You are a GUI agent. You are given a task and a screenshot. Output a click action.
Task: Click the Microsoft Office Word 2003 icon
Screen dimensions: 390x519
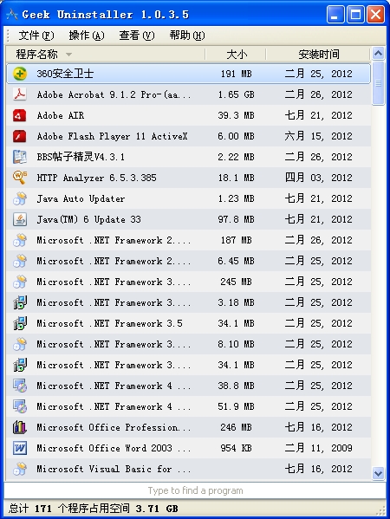coord(20,448)
